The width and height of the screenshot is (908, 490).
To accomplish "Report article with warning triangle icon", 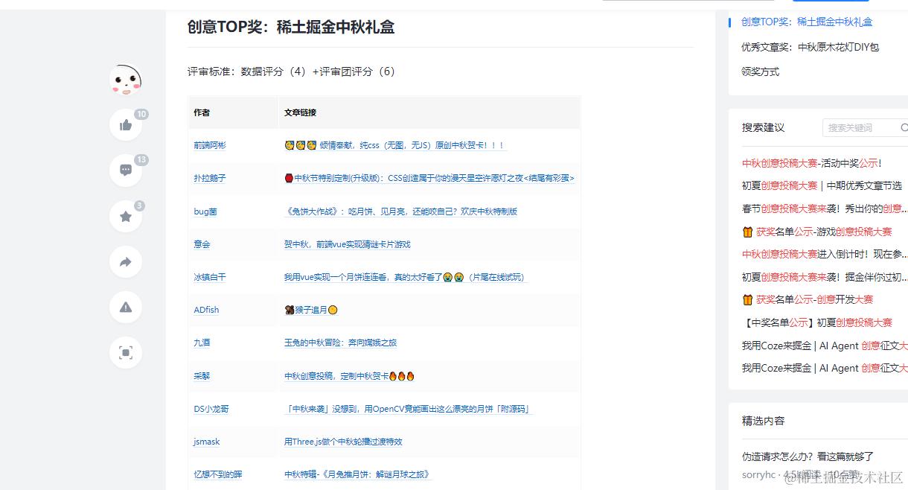I will point(126,307).
